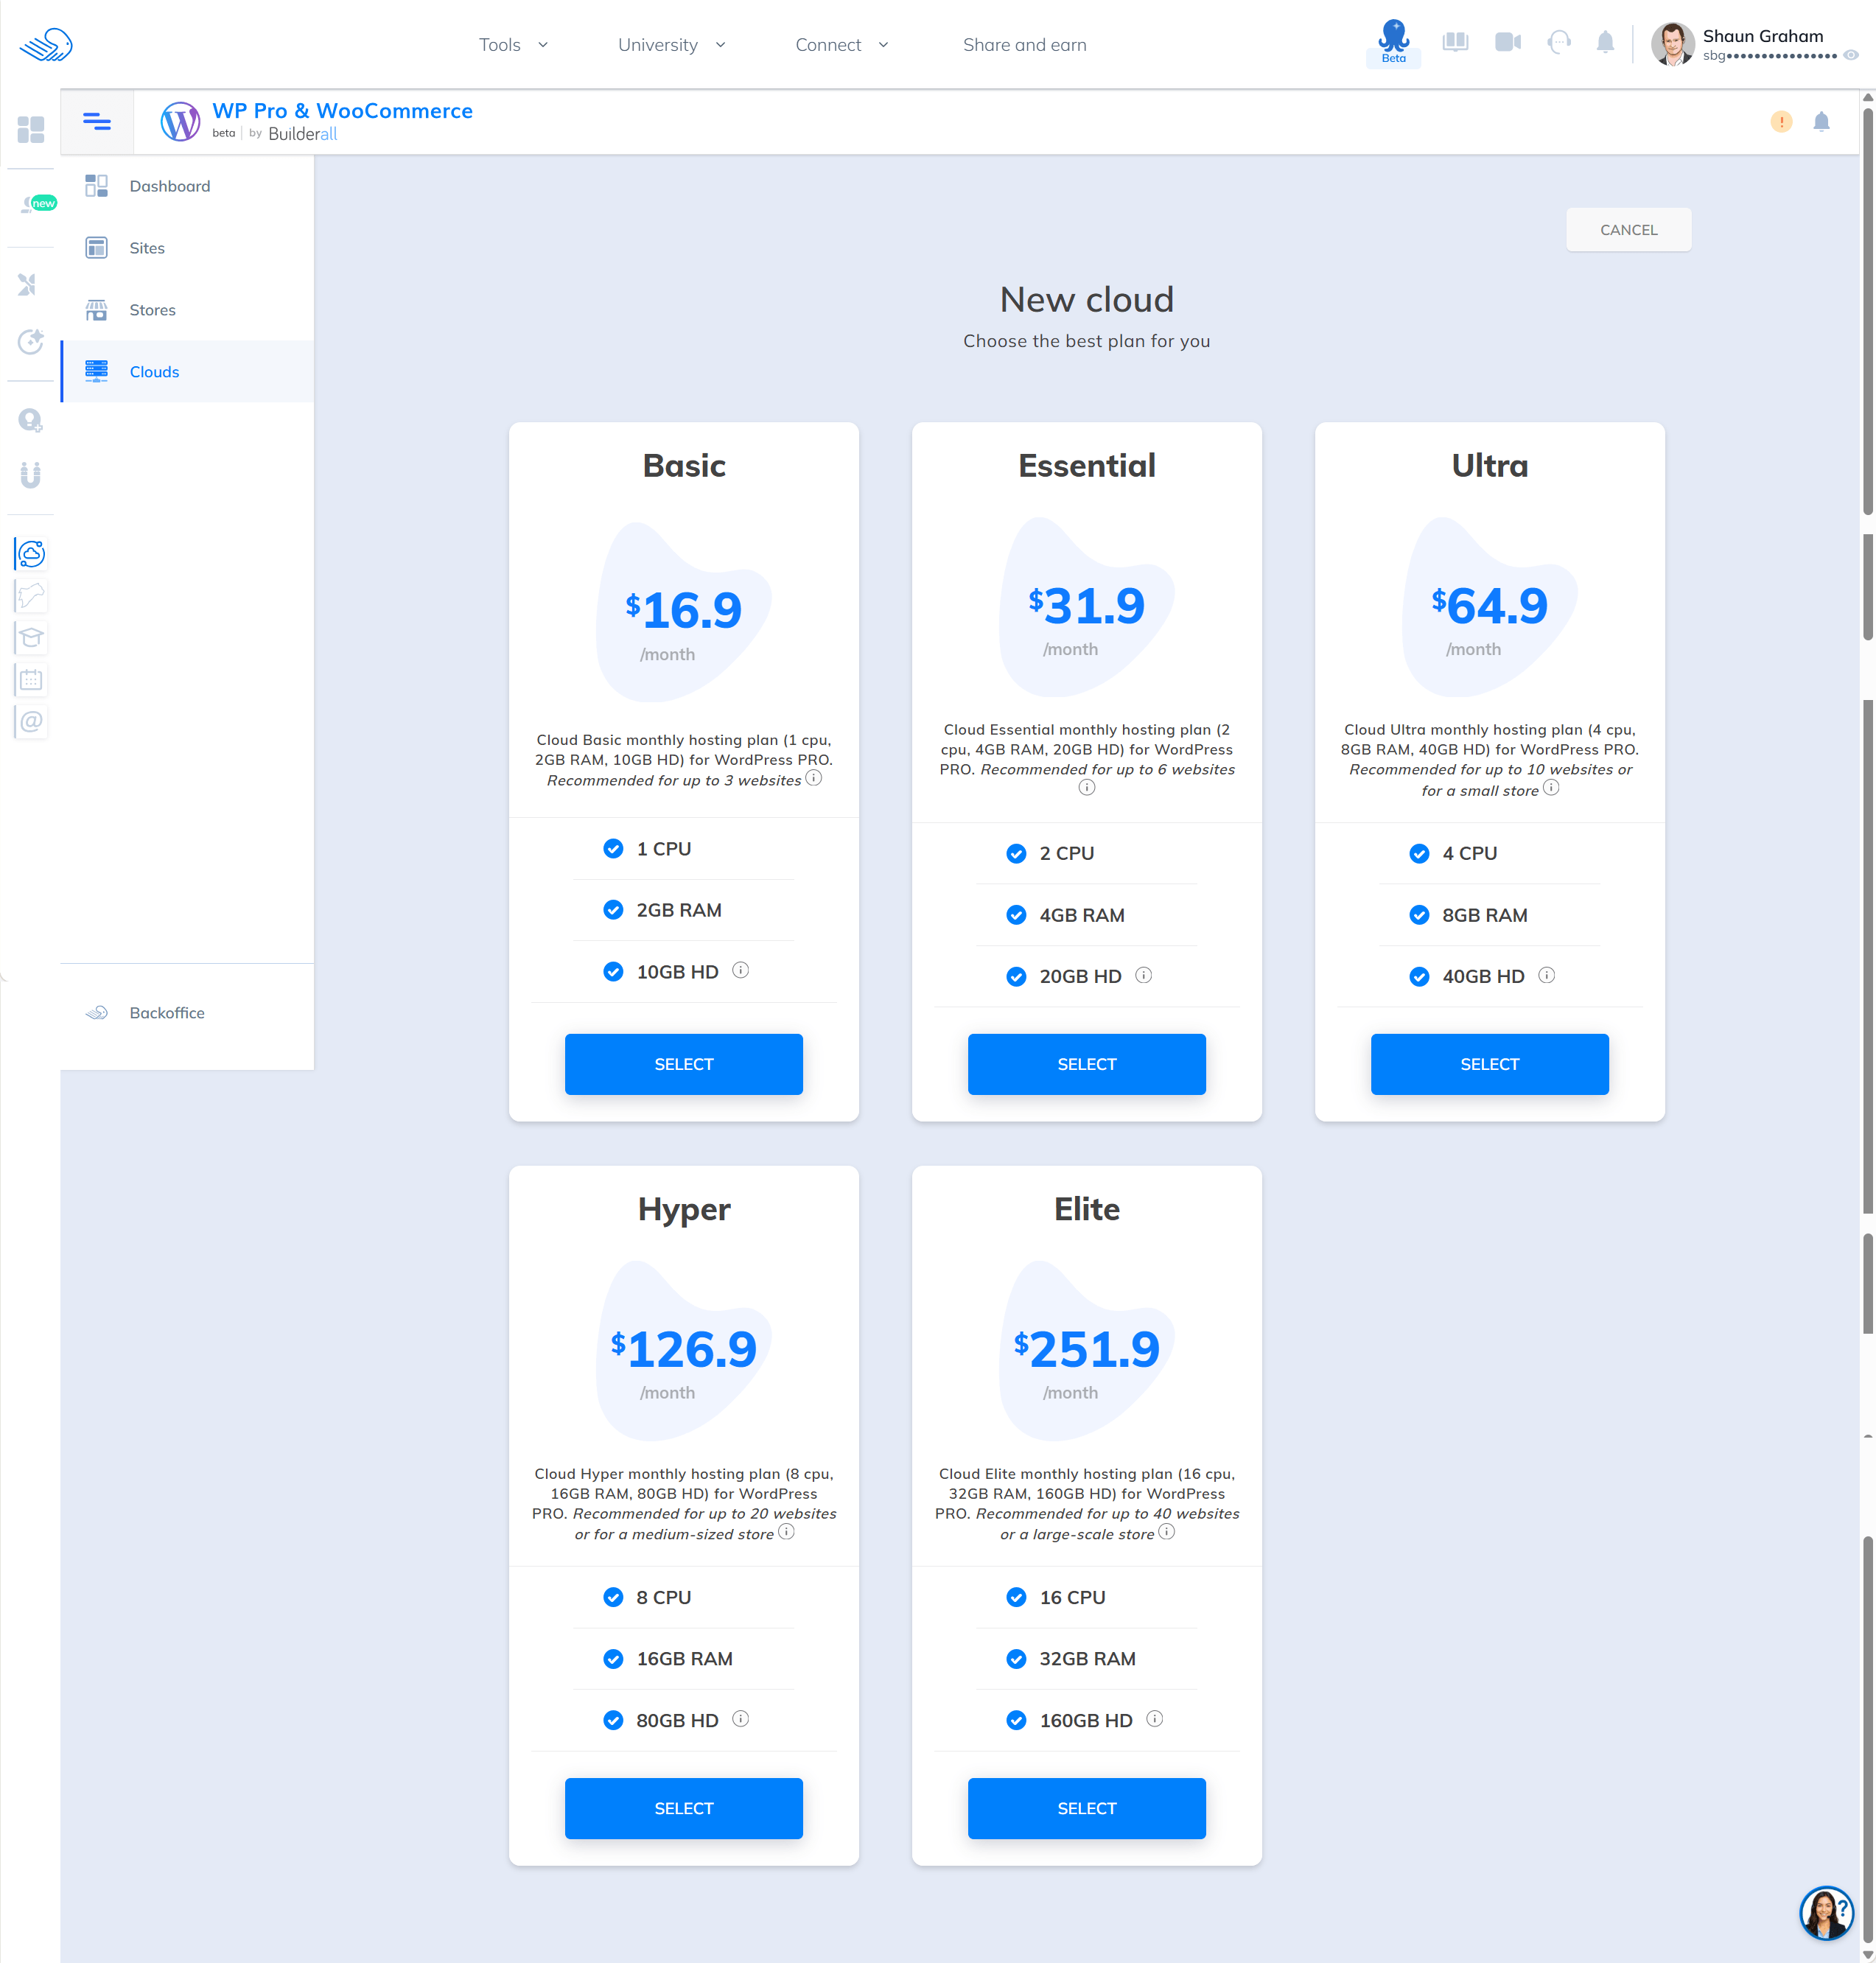Open Sites in sidebar
1876x1963 pixels.
pyautogui.click(x=187, y=248)
